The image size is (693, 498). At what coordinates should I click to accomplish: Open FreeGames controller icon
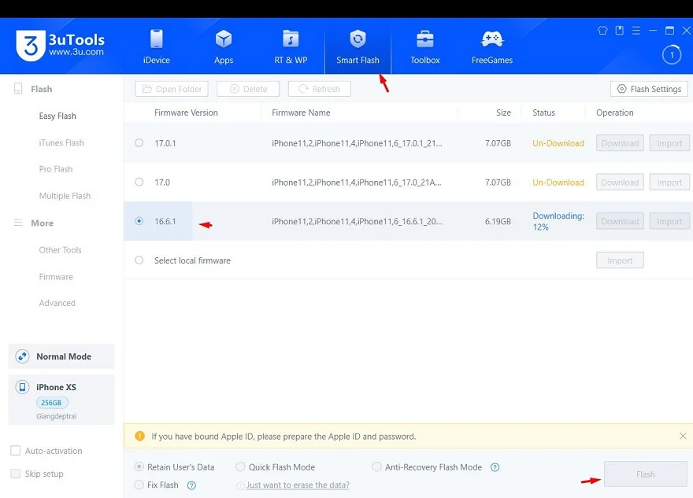pos(491,39)
